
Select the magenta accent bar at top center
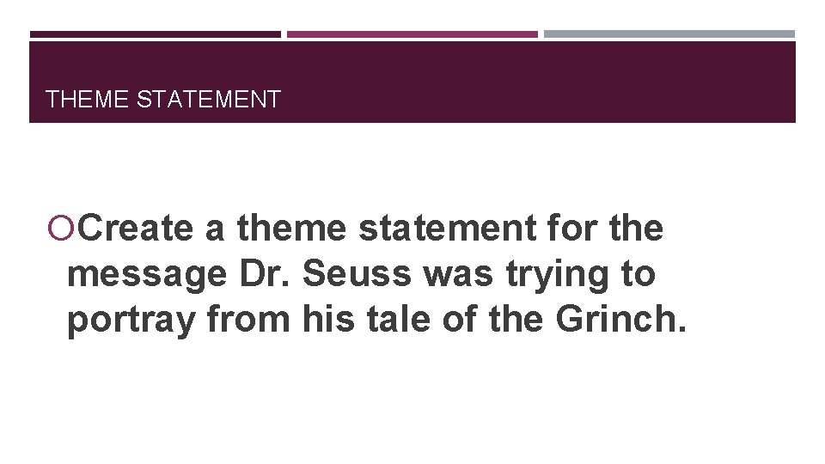(x=412, y=34)
